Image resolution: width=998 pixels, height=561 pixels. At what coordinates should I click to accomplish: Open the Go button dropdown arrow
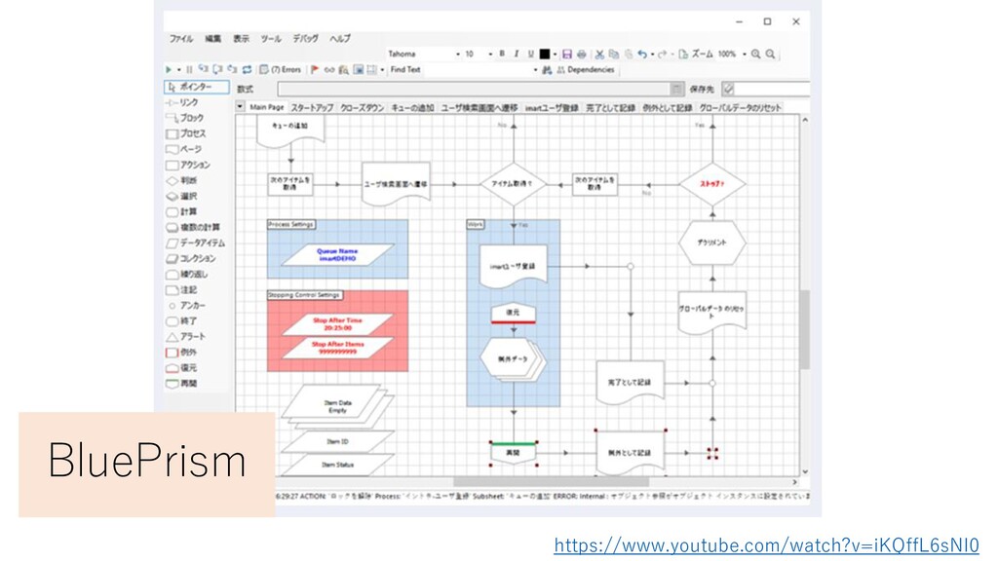coord(179,70)
